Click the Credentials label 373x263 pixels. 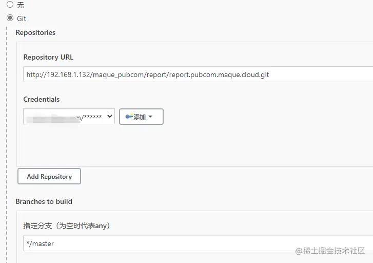42,99
